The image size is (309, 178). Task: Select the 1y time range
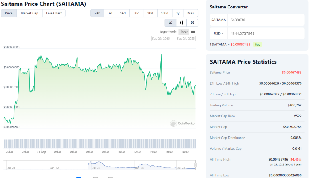pyautogui.click(x=178, y=13)
